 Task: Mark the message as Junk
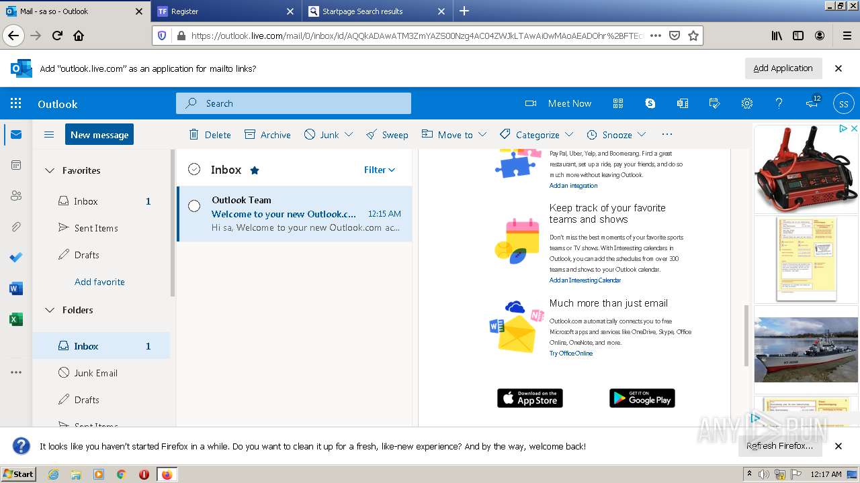(322, 135)
